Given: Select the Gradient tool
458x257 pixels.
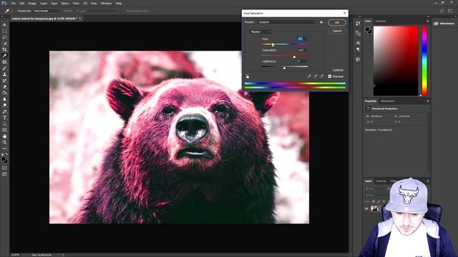Looking at the screenshot, I should click(x=4, y=93).
